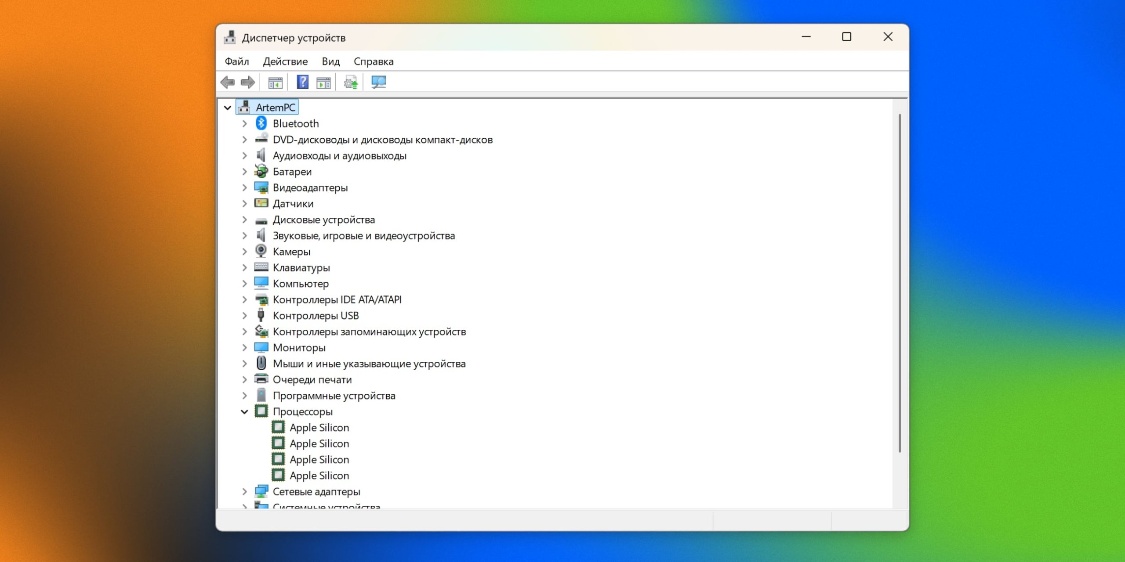This screenshot has width=1125, height=562.
Task: Expand the Контроллеры USB category
Action: (x=245, y=315)
